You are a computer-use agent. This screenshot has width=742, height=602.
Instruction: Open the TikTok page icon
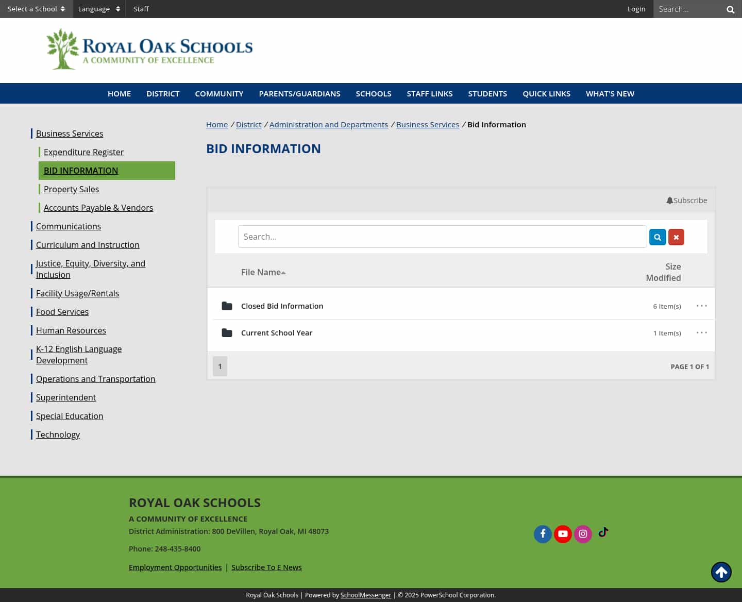[x=603, y=533]
